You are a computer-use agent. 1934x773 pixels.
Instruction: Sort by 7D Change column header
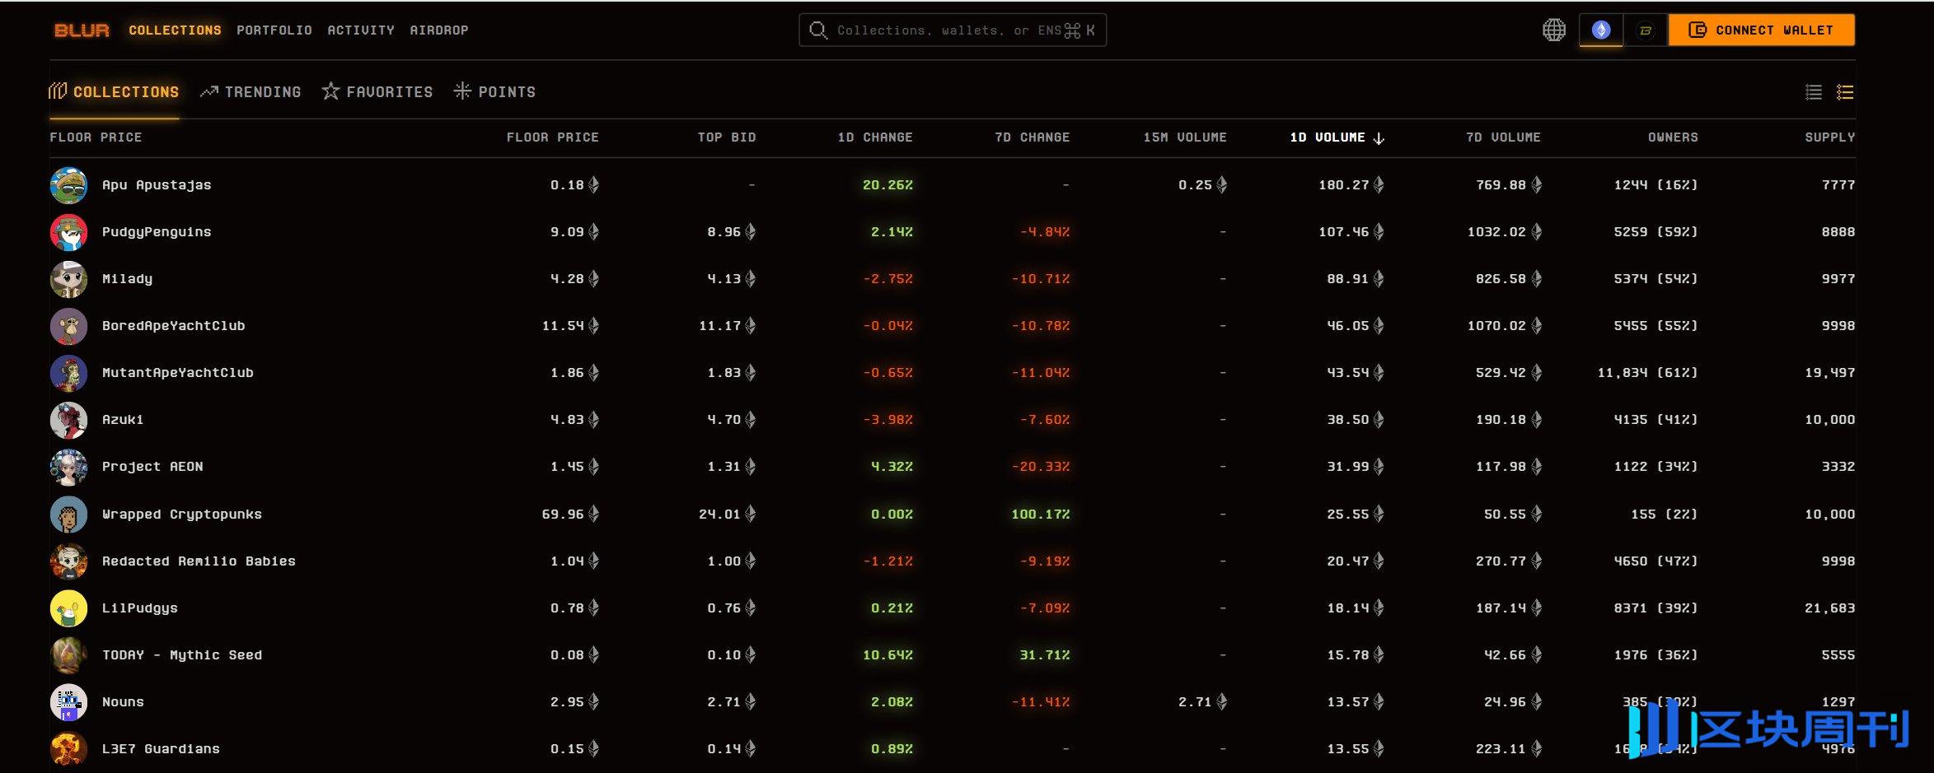coord(1033,137)
